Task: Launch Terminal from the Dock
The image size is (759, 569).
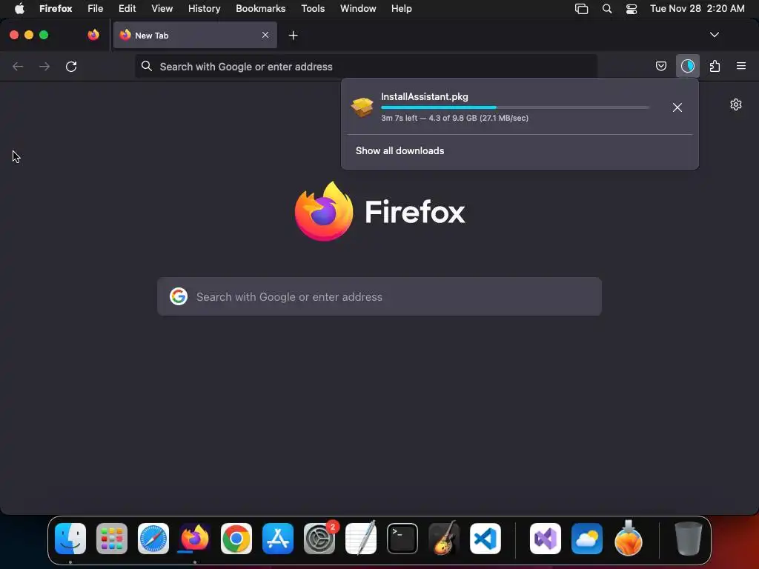Action: click(402, 539)
